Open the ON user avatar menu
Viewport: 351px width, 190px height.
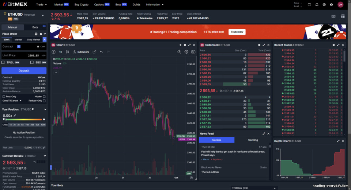point(340,4)
